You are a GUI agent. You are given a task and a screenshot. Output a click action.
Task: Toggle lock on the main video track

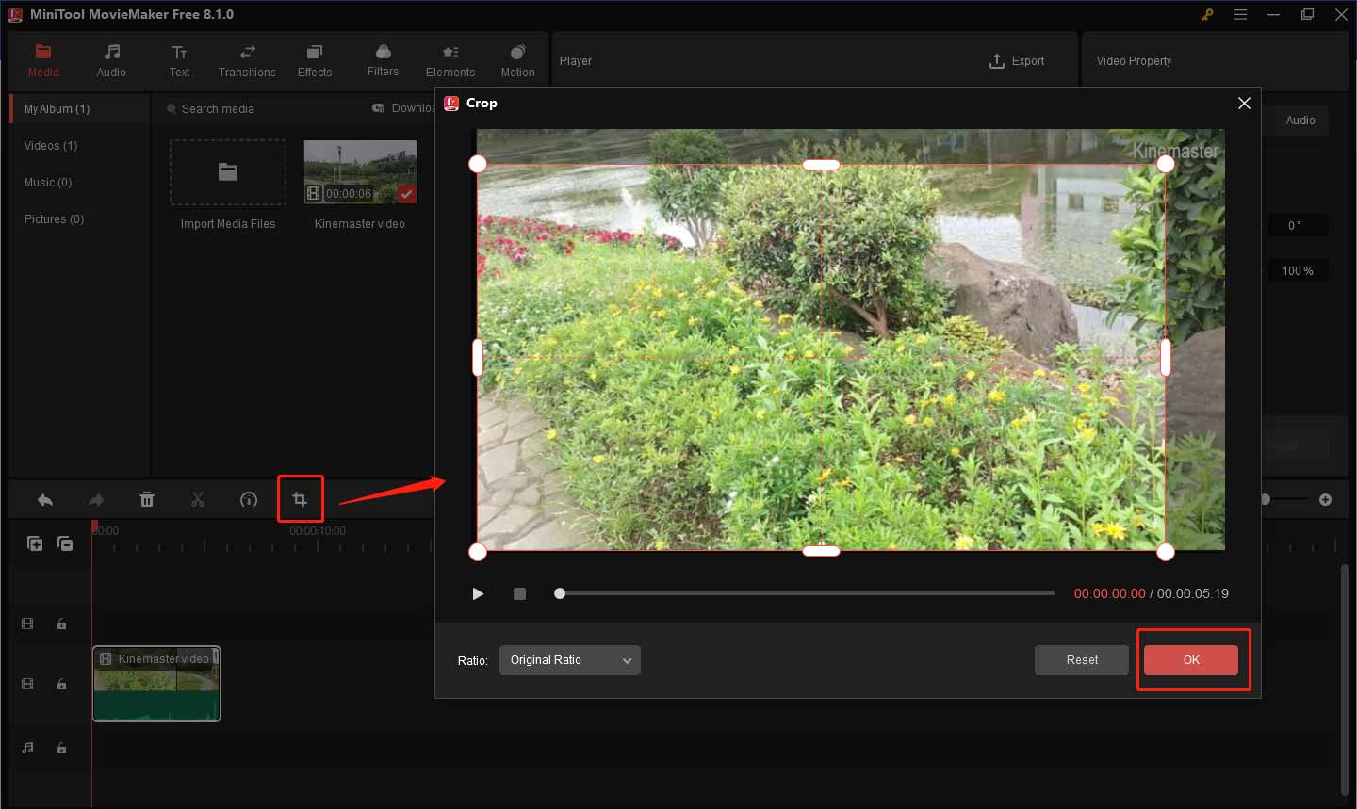(x=61, y=685)
